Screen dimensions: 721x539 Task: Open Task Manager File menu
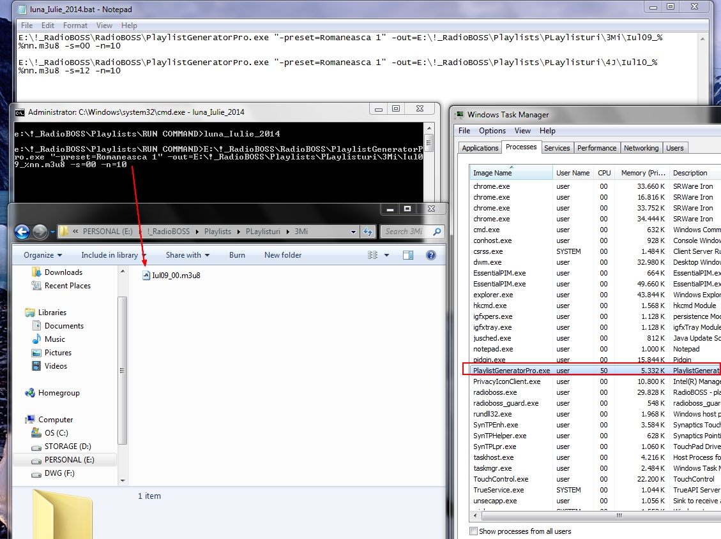coord(464,131)
